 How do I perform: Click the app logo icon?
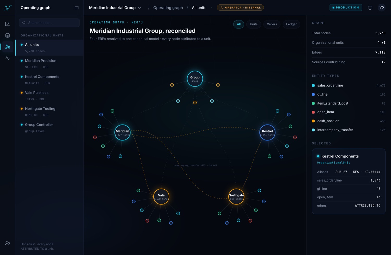(x=8, y=8)
